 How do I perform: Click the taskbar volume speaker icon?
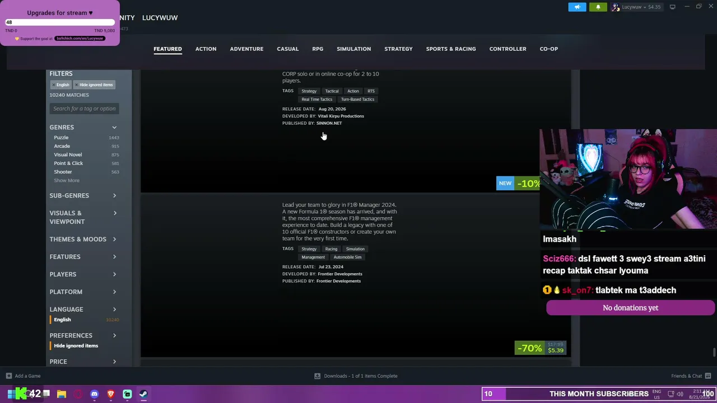coord(680,394)
